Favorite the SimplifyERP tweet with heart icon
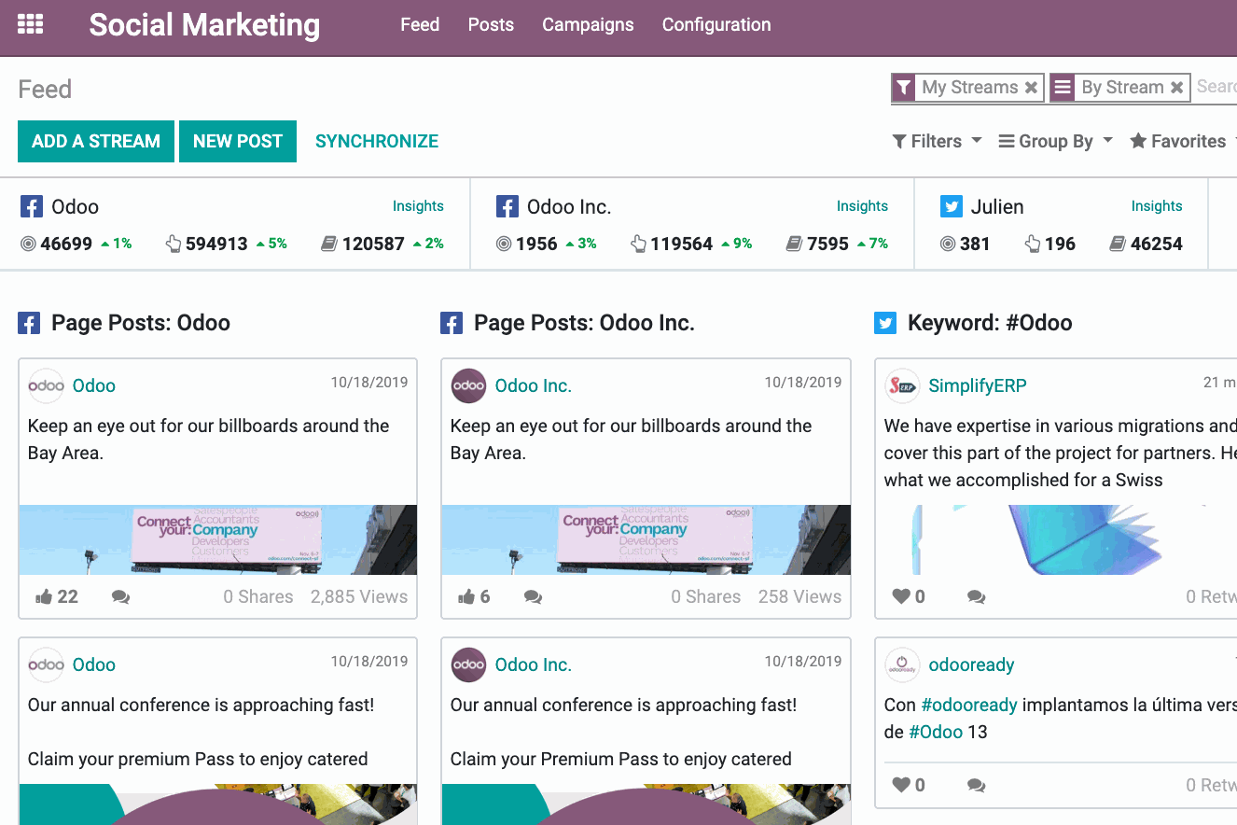 901,596
